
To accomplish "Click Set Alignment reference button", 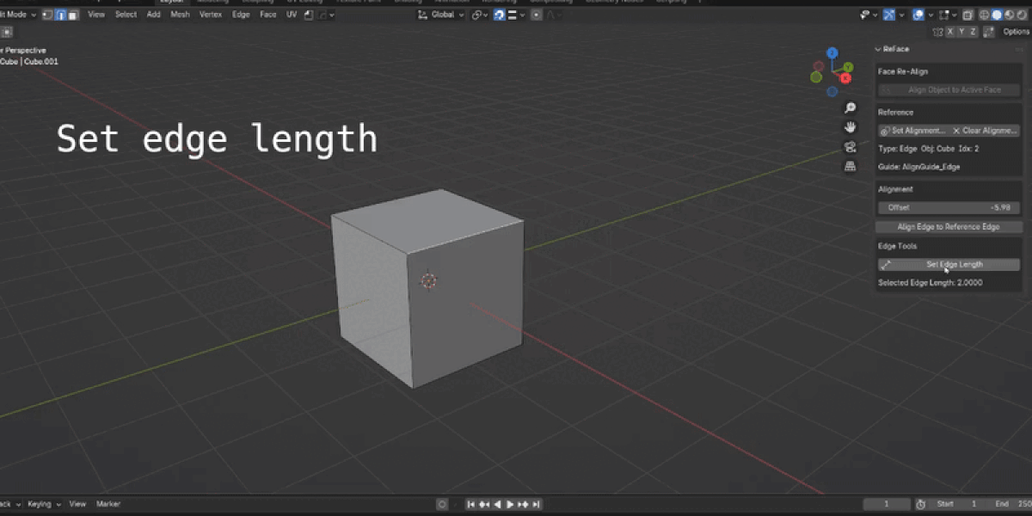I will [913, 131].
